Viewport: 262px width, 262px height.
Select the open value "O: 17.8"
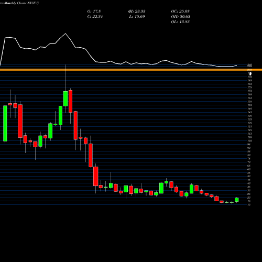[x=94, y=12]
